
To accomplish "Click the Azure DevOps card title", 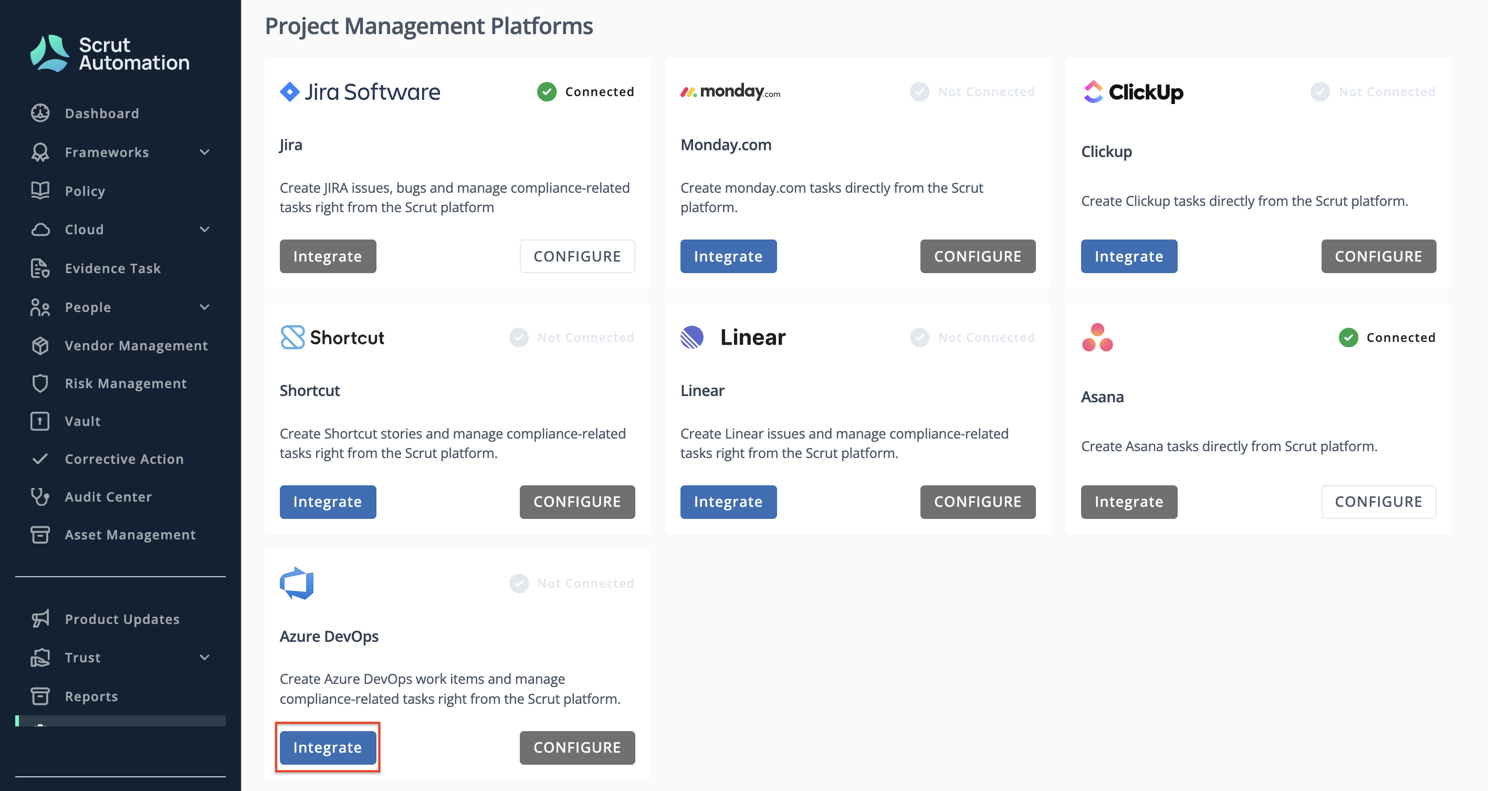I will (x=329, y=636).
